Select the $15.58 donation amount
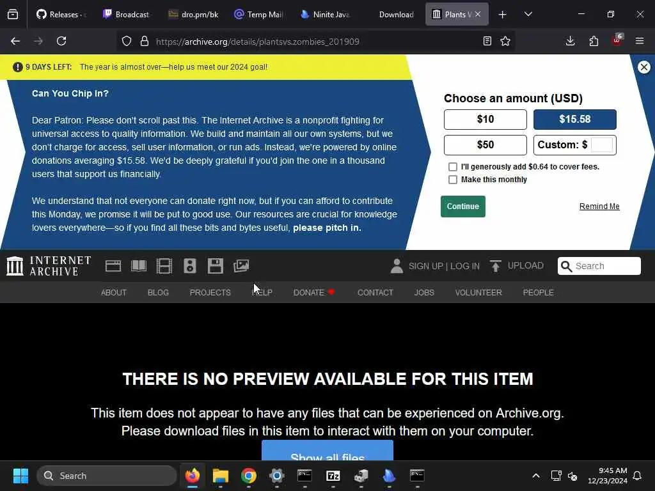The width and height of the screenshot is (655, 491). coord(575,120)
